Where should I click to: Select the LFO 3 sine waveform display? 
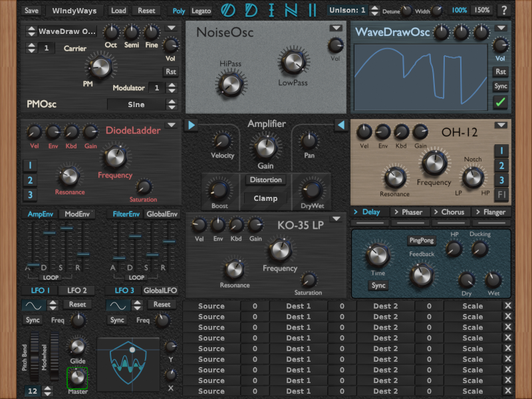click(x=118, y=306)
